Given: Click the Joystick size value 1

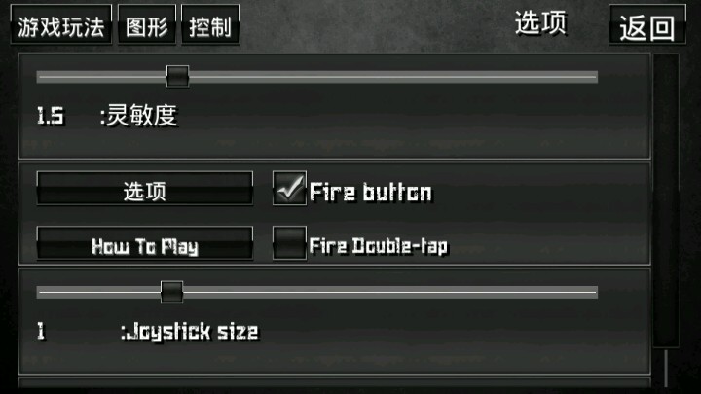Looking at the screenshot, I should 41,331.
